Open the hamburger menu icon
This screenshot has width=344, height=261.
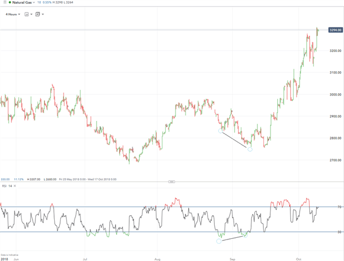pos(5,2)
